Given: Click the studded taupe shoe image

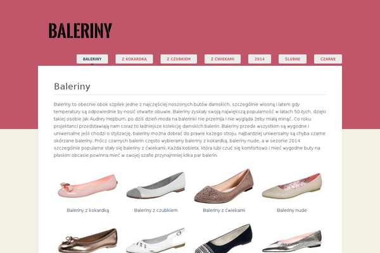Looking at the screenshot, I should (224, 186).
